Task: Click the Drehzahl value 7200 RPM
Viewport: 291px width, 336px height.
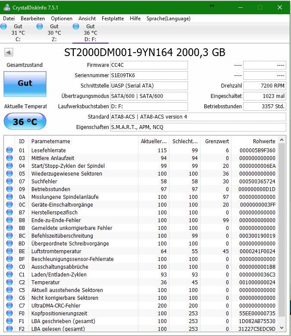Action: (264, 86)
